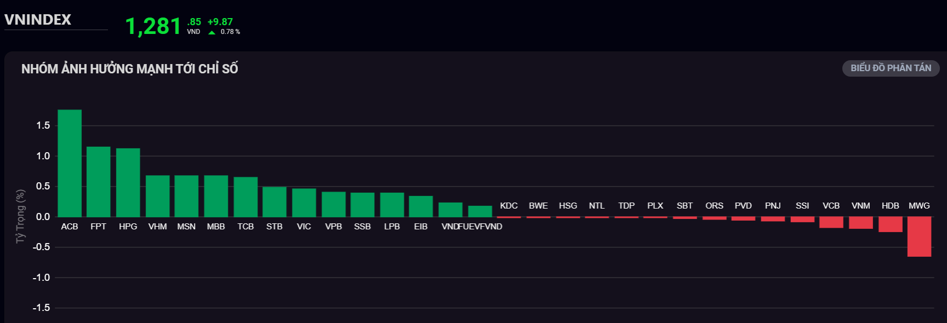
Task: Click the EIB green bar
Action: tap(421, 206)
